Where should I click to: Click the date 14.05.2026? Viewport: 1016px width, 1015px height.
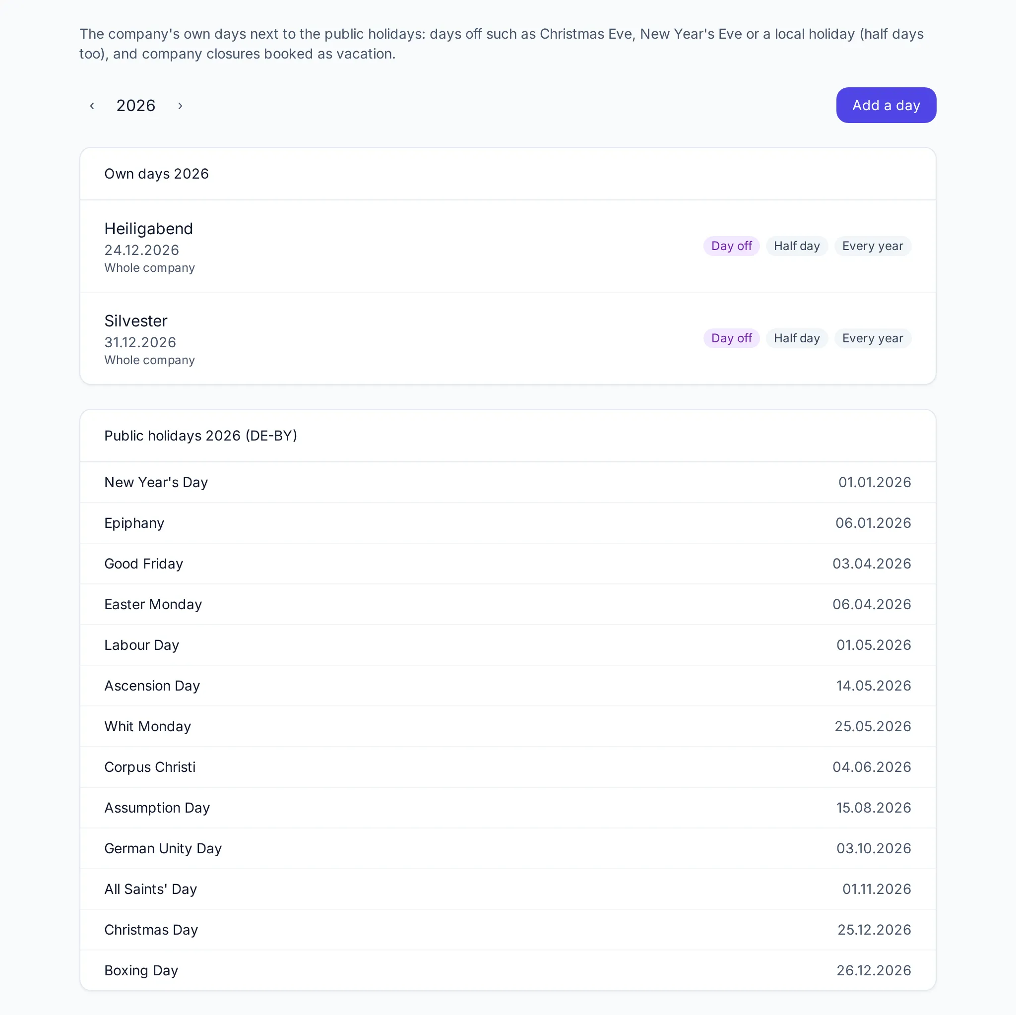pyautogui.click(x=874, y=686)
